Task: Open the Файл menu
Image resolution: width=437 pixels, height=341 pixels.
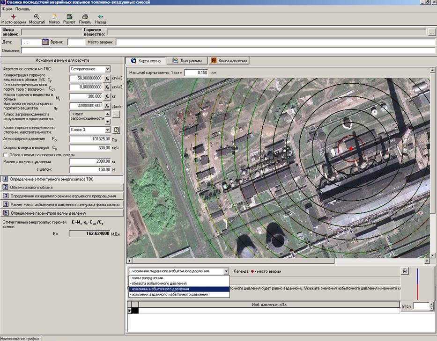Action: click(7, 9)
